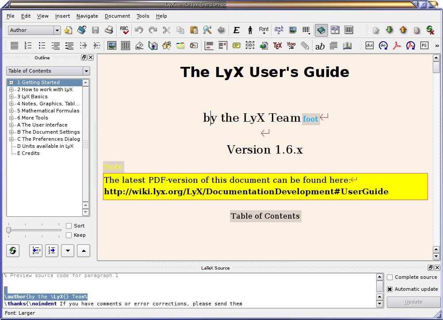Click the New document star icon
The height and width of the screenshot is (320, 443).
(68, 30)
